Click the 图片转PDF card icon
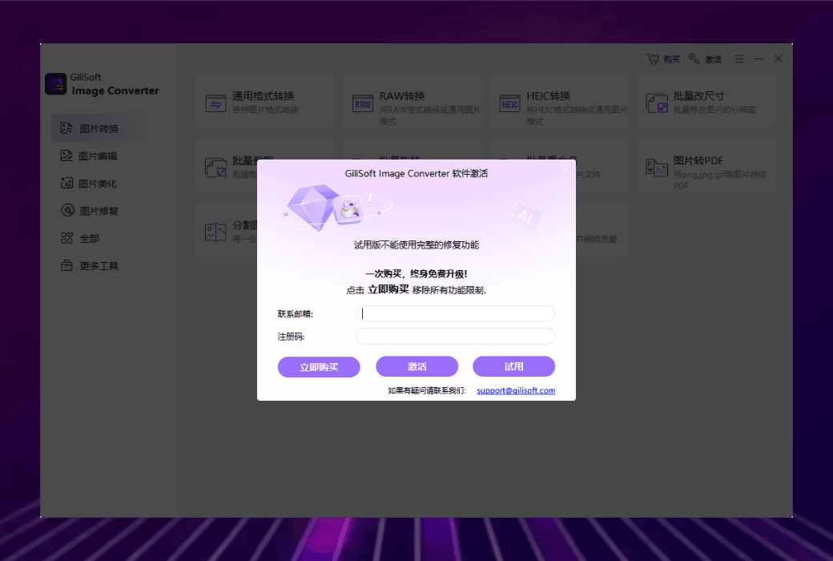Viewport: 833px width, 561px height. 657,167
